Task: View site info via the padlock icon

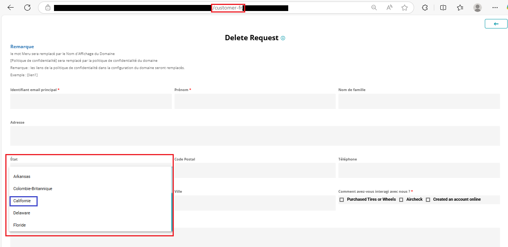Action: coord(48,8)
